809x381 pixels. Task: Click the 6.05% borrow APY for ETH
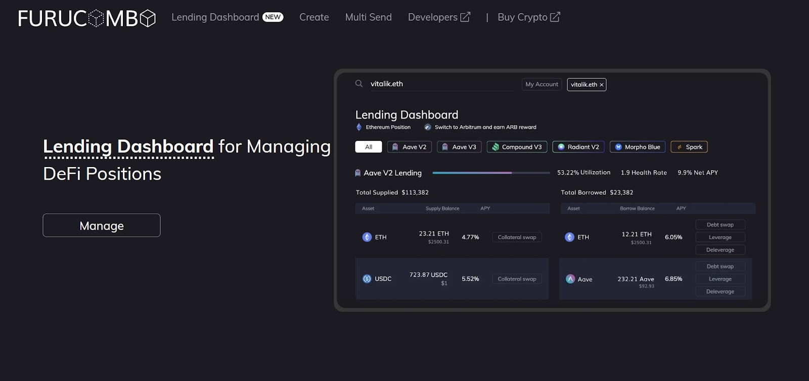673,237
